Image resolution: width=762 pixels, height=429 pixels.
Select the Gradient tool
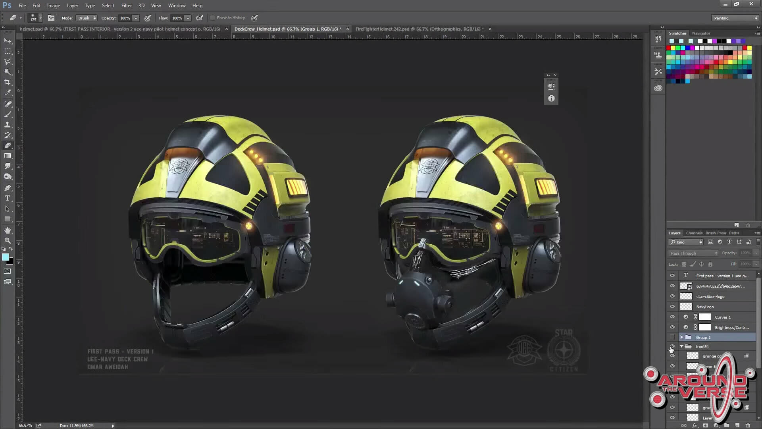8,156
